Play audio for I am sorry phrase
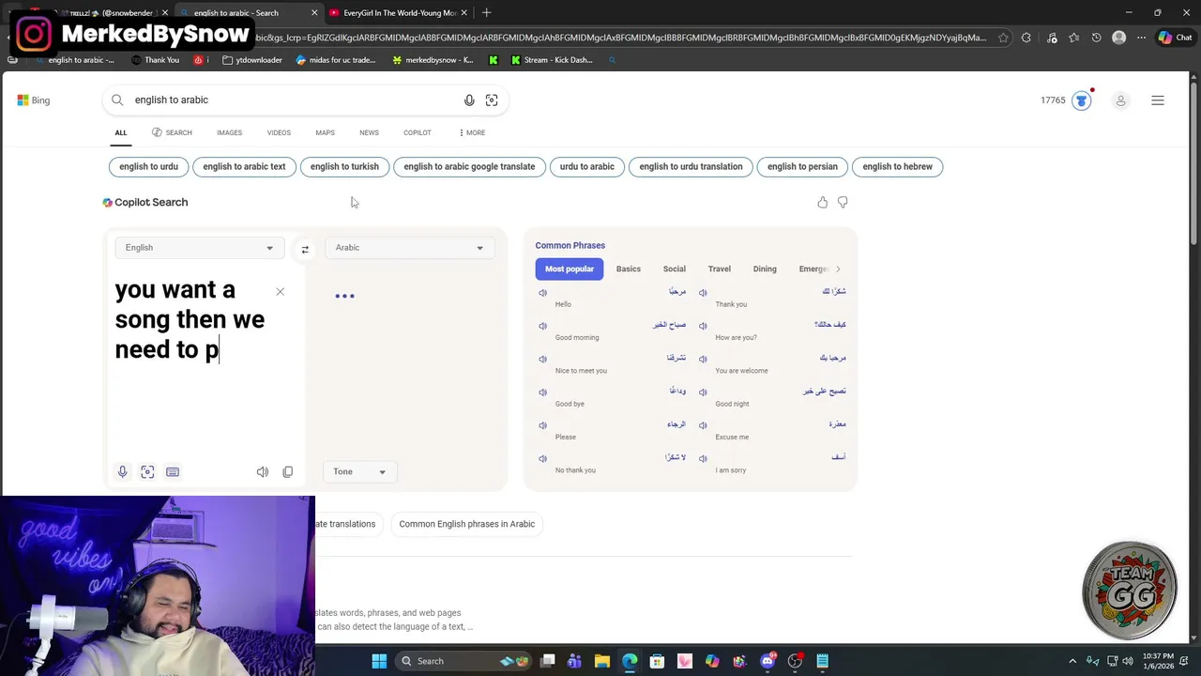Screen dimensions: 1201x676 [703, 458]
